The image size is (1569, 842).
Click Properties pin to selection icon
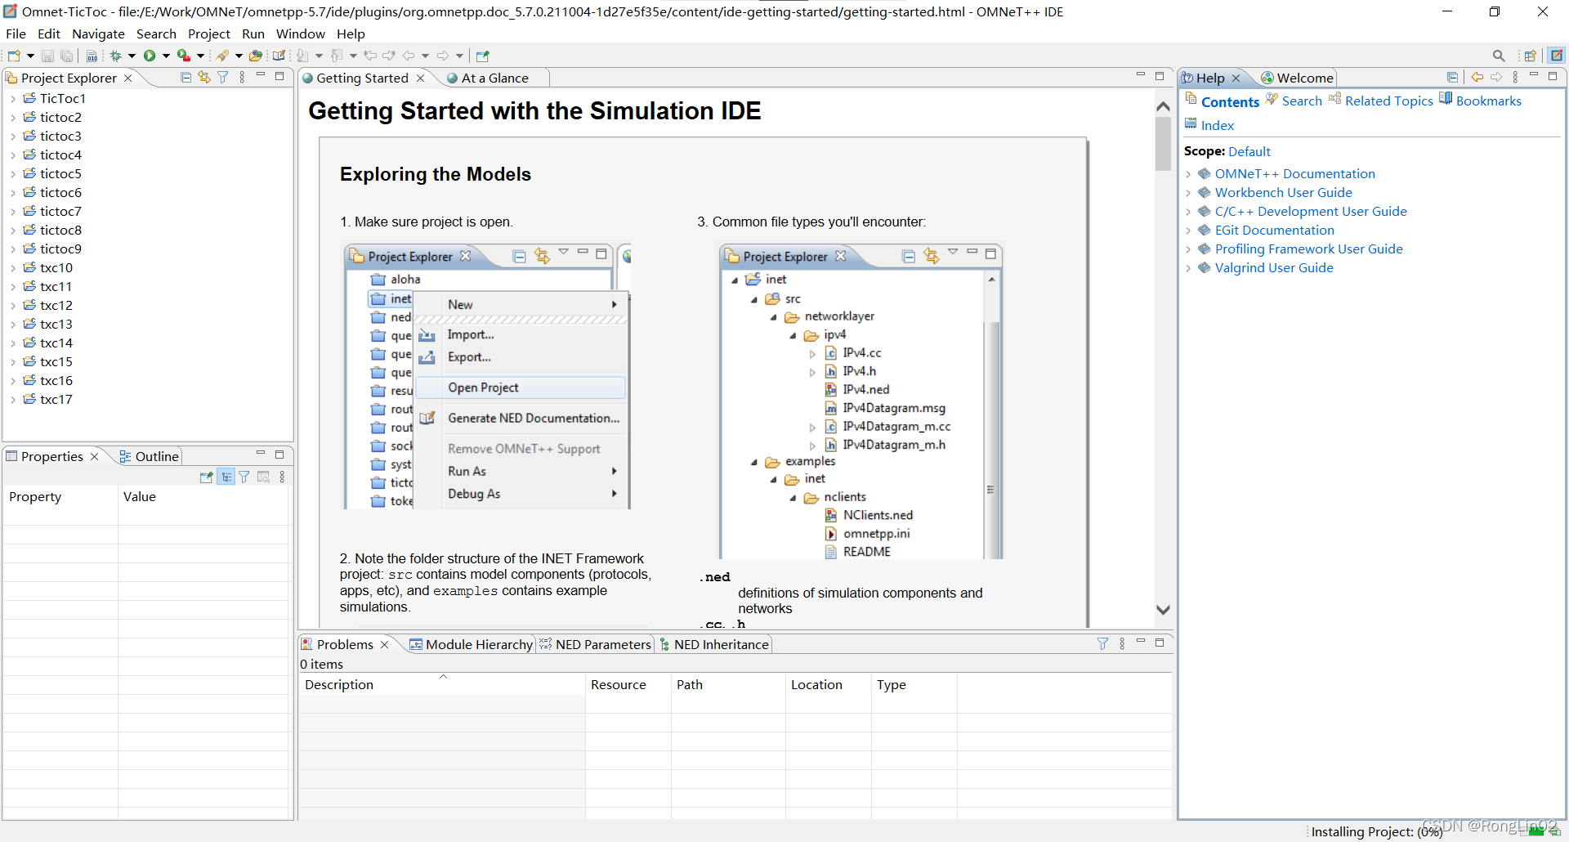pyautogui.click(x=207, y=477)
